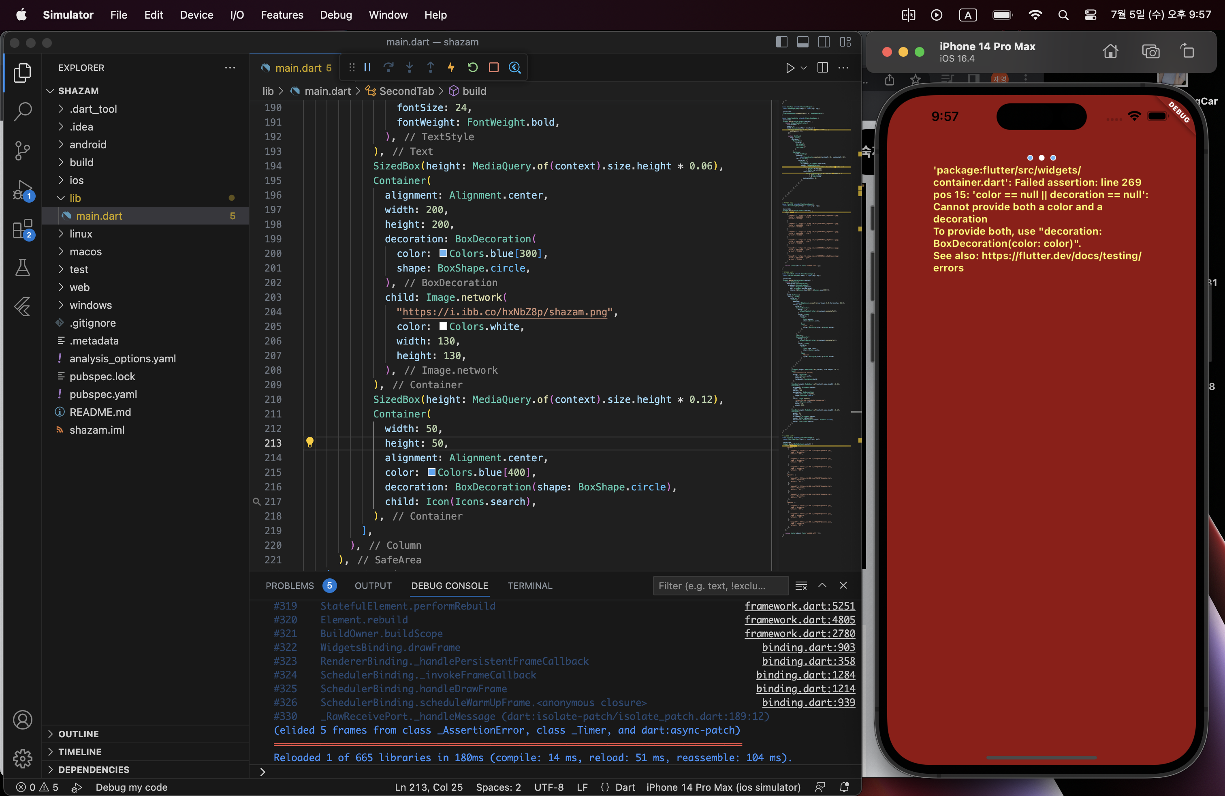The height and width of the screenshot is (796, 1225).
Task: Open the editor More Actions ellipsis
Action: pyautogui.click(x=843, y=68)
